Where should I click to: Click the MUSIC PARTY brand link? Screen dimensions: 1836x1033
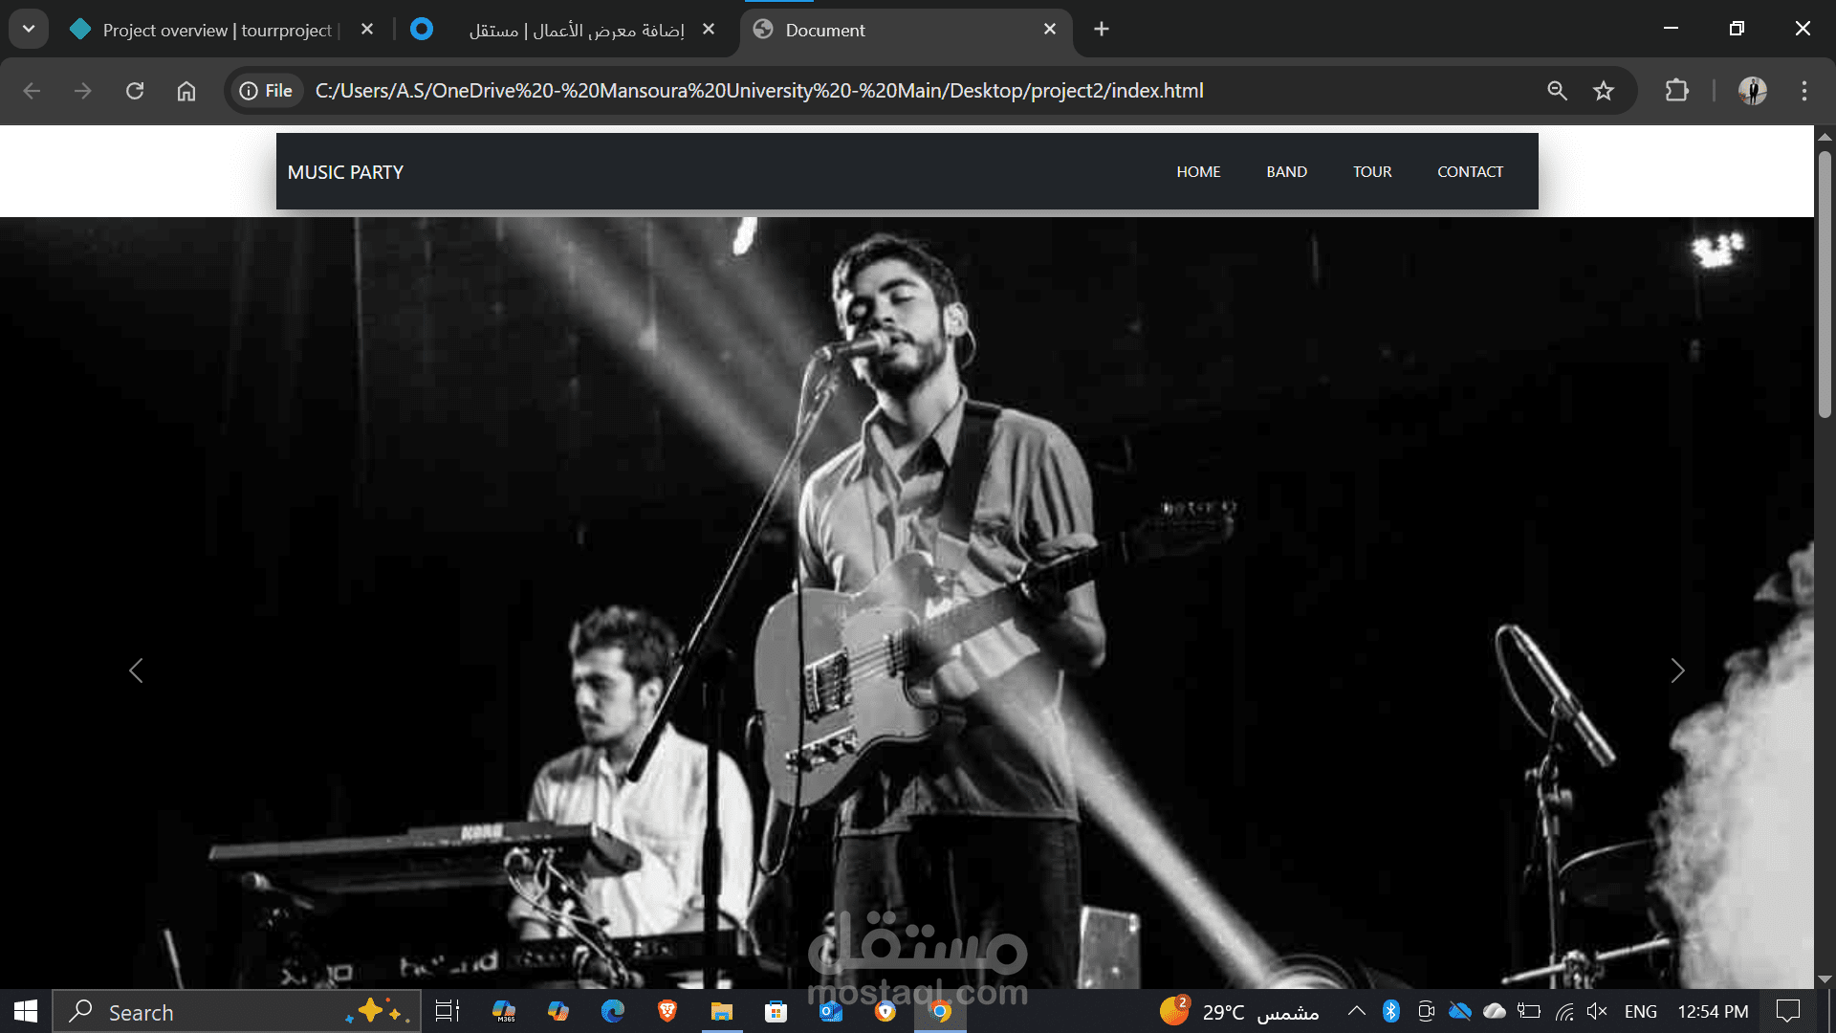point(345,172)
